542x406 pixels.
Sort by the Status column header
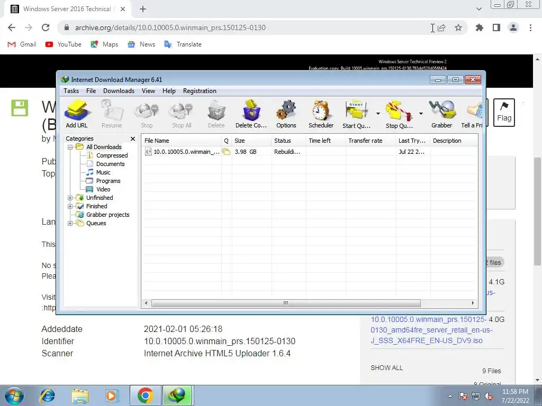point(288,141)
